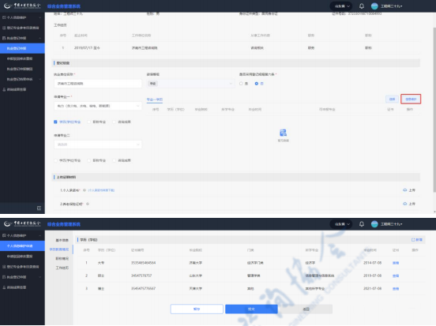Click the help circle icon beside 个人承诺书
The image size is (436, 326).
[85, 190]
